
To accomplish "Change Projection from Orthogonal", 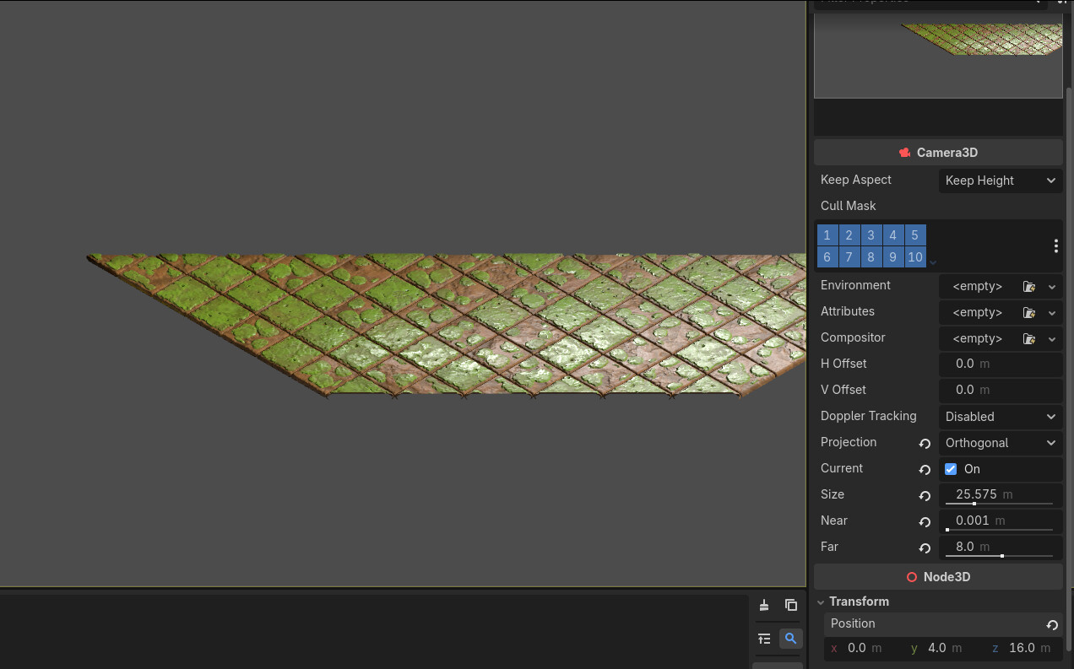I will coord(1000,443).
